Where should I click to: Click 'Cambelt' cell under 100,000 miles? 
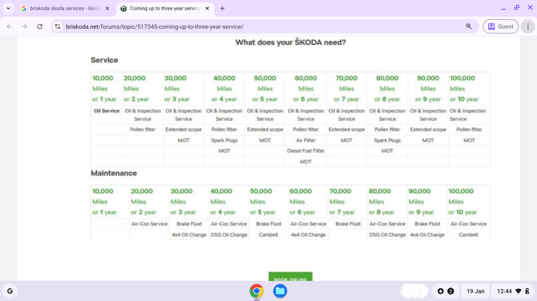(468, 235)
